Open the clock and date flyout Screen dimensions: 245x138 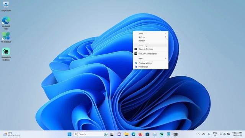pyautogui.click(x=237, y=134)
